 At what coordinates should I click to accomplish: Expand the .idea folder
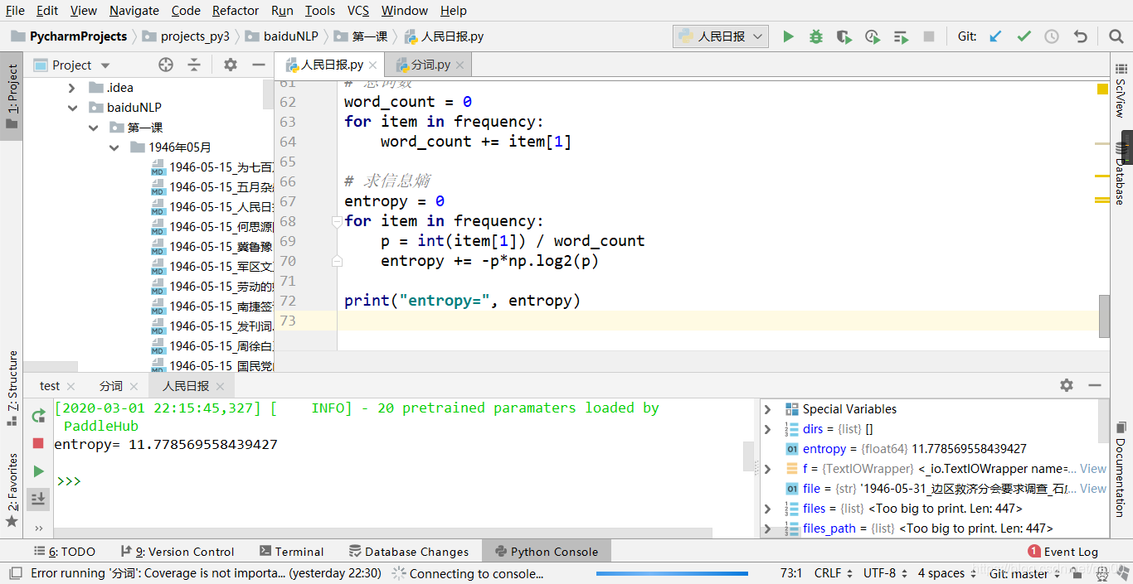coord(74,88)
